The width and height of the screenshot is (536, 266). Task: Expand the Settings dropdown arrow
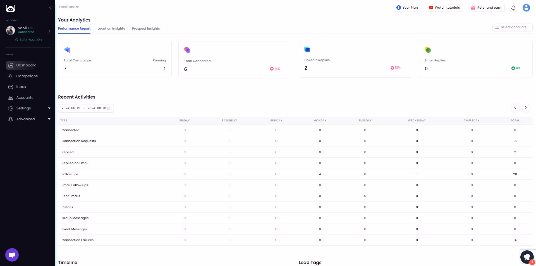pos(49,108)
